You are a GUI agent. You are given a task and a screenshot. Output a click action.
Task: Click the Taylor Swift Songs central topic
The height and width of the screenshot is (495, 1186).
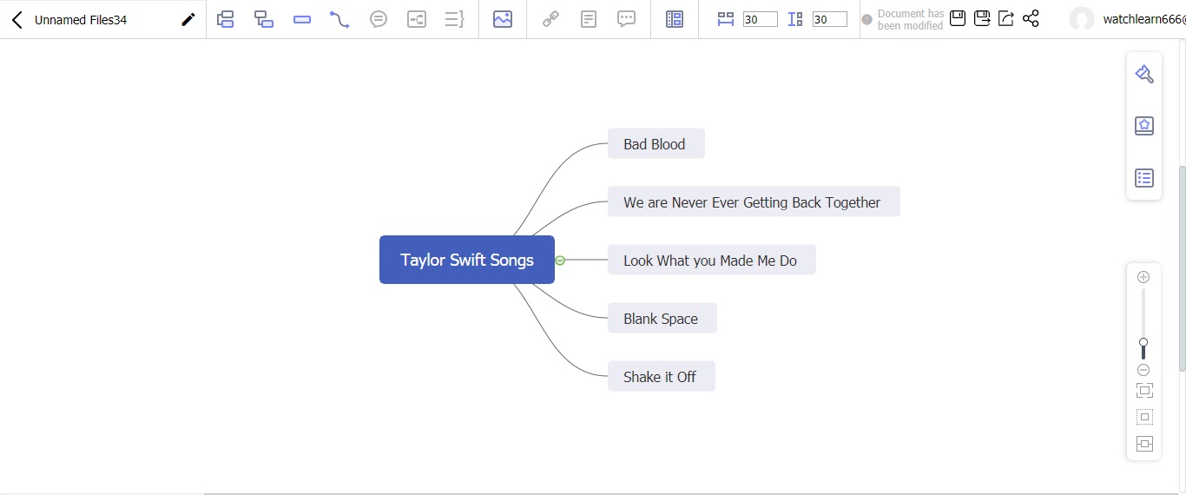(x=466, y=260)
